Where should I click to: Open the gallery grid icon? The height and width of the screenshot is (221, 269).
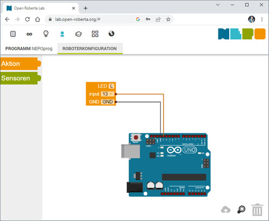coord(95,34)
